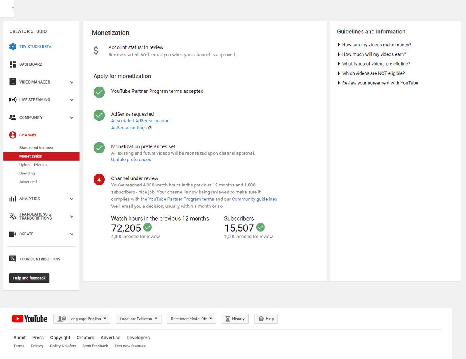Click the Community people icon
Screen dimensions: 466x359
(12, 117)
